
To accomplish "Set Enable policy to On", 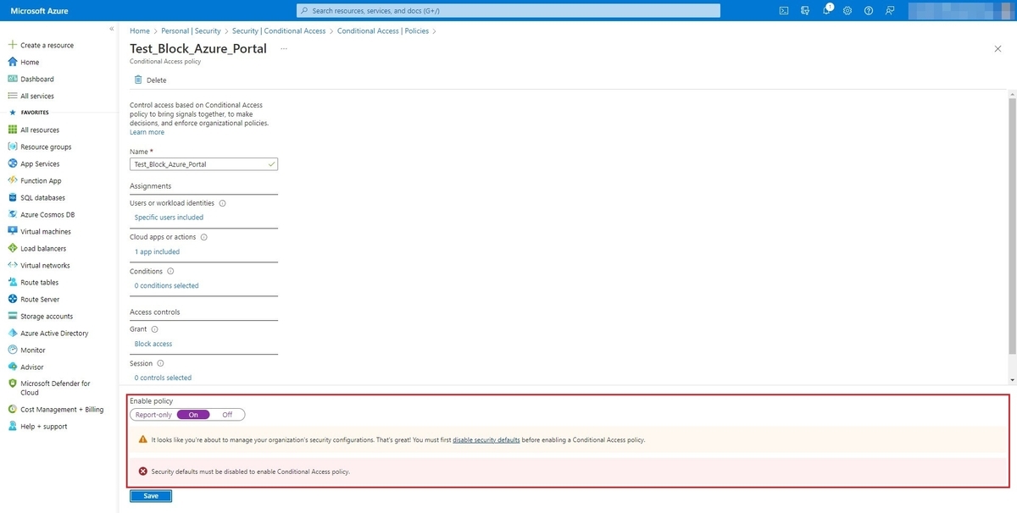I will point(194,415).
